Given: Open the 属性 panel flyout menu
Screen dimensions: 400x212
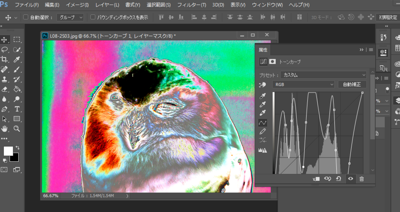Looking at the screenshot, I should (371, 49).
